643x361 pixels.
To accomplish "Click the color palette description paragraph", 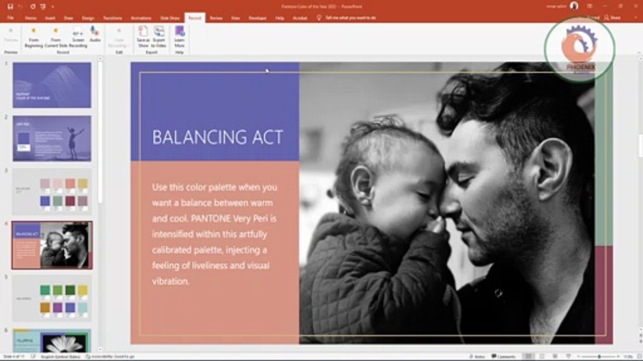I will (215, 234).
